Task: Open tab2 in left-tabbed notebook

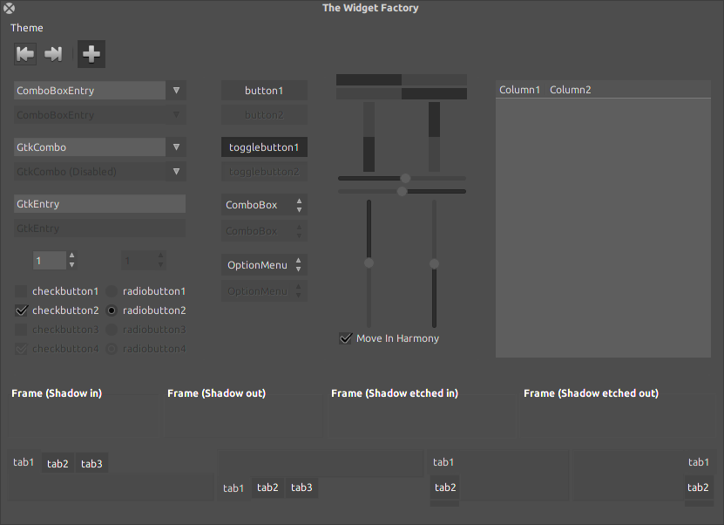Action: coord(445,487)
